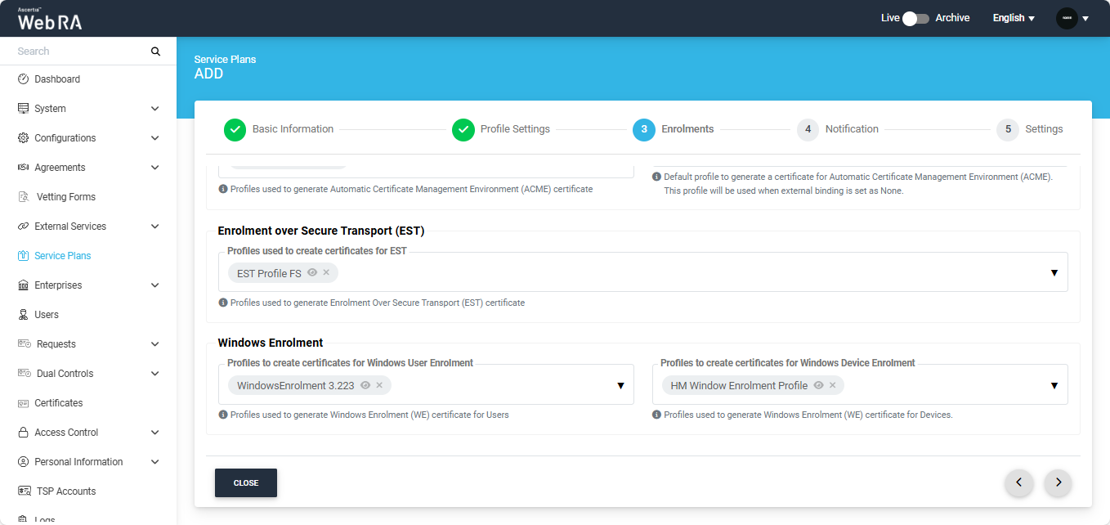Click the System sidebar icon
The width and height of the screenshot is (1110, 525).
23,109
